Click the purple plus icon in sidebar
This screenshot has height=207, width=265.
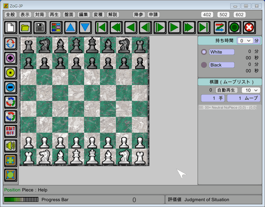point(11,58)
